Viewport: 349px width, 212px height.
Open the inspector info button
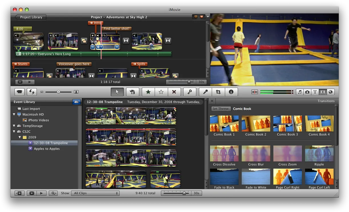[231, 92]
